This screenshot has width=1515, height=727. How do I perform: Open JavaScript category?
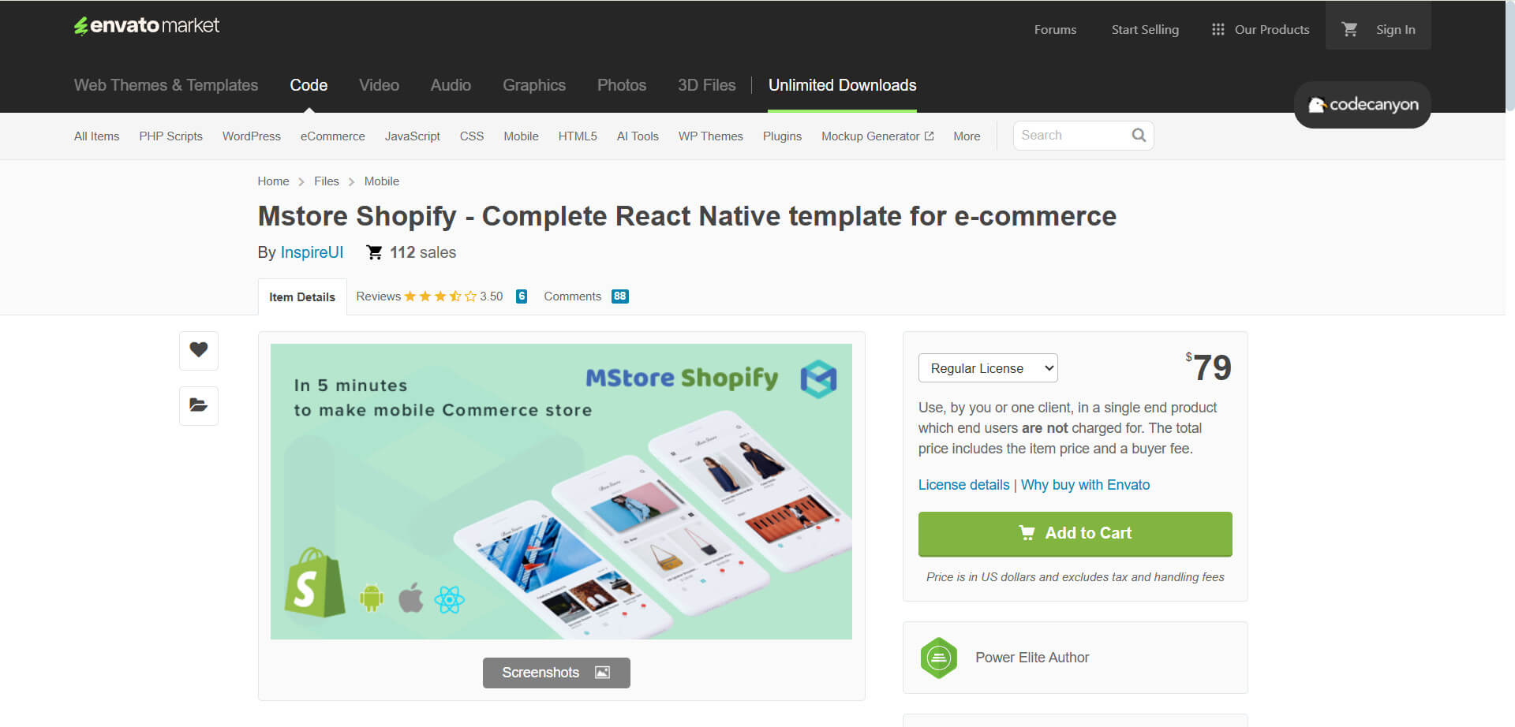[412, 136]
